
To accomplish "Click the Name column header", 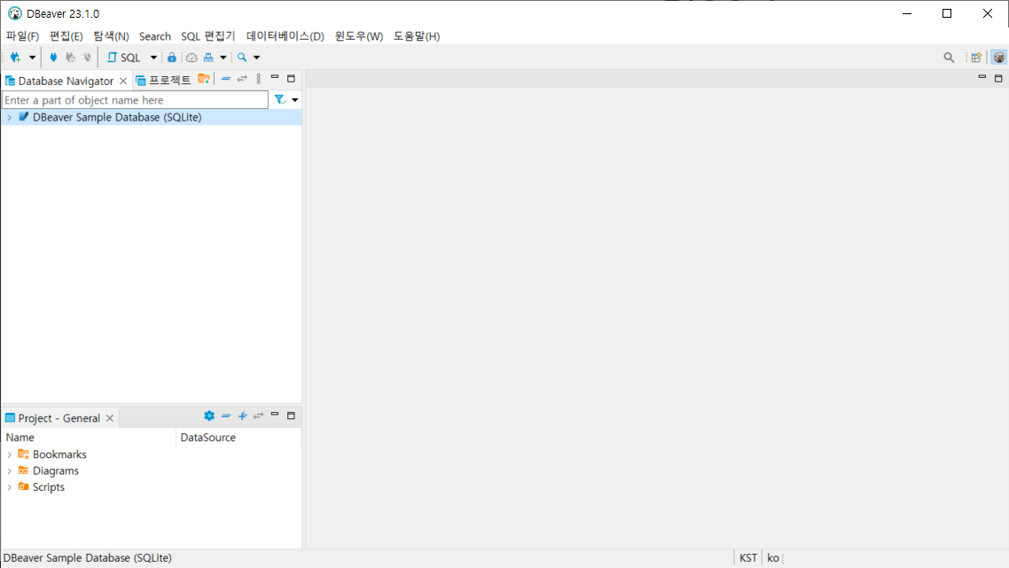I will 89,438.
